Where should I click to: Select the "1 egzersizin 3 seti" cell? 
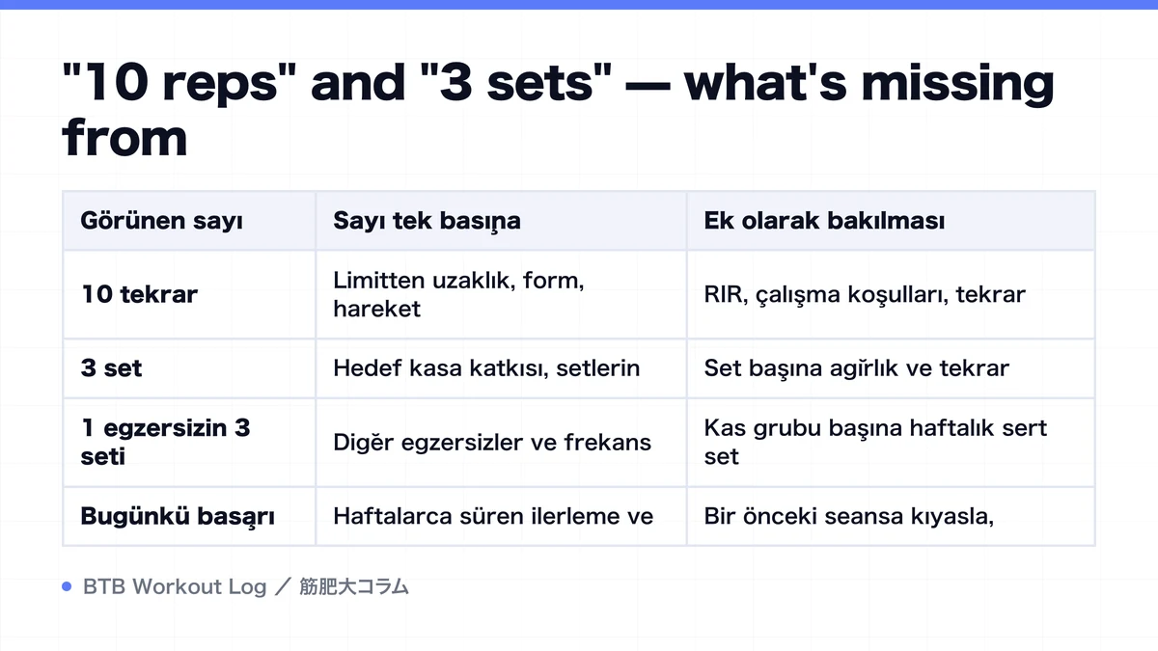pyautogui.click(x=189, y=442)
